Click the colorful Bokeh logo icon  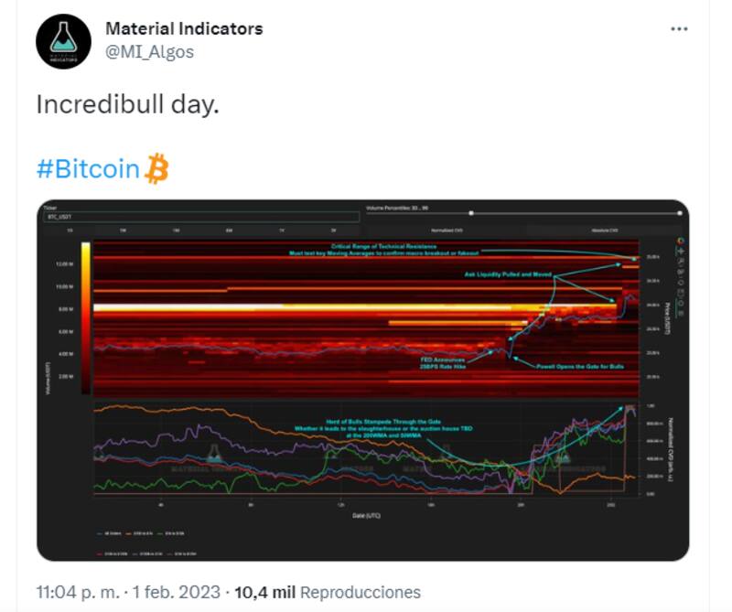click(680, 241)
